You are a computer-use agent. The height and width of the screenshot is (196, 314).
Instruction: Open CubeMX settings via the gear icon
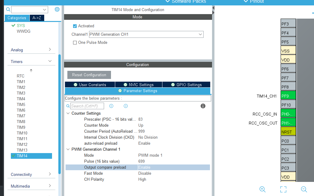tap(57, 9)
